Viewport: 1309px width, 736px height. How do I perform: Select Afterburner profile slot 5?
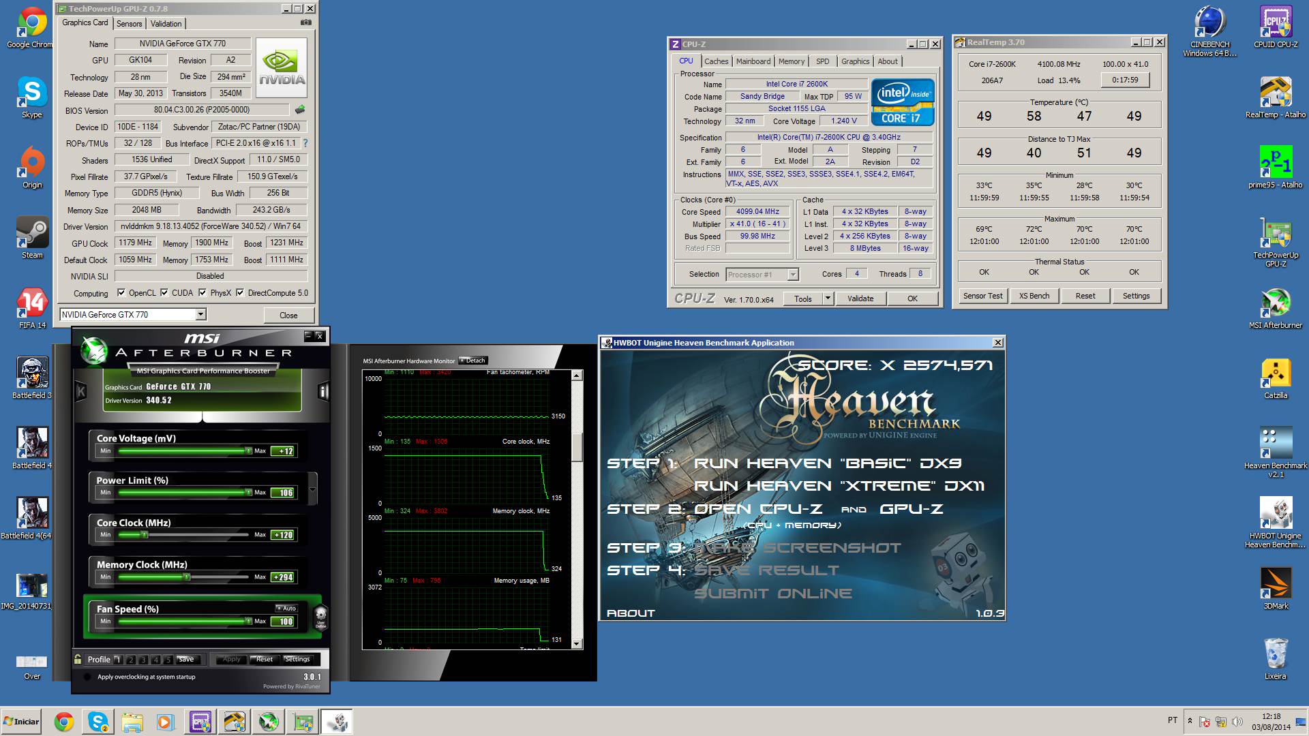coord(168,660)
